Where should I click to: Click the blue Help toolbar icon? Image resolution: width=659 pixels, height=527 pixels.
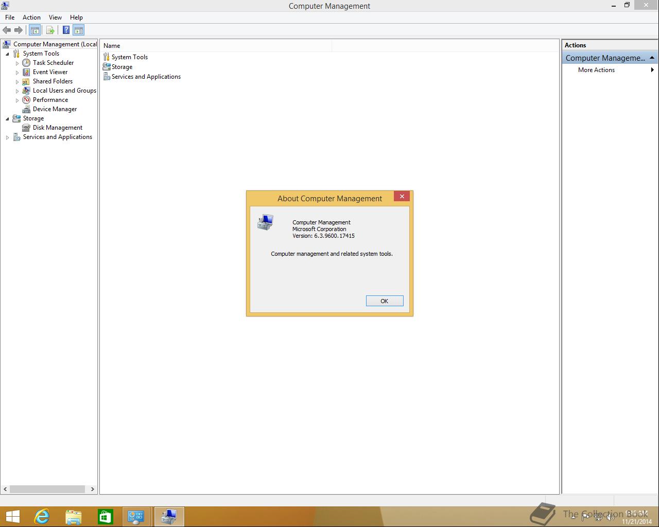(66, 30)
